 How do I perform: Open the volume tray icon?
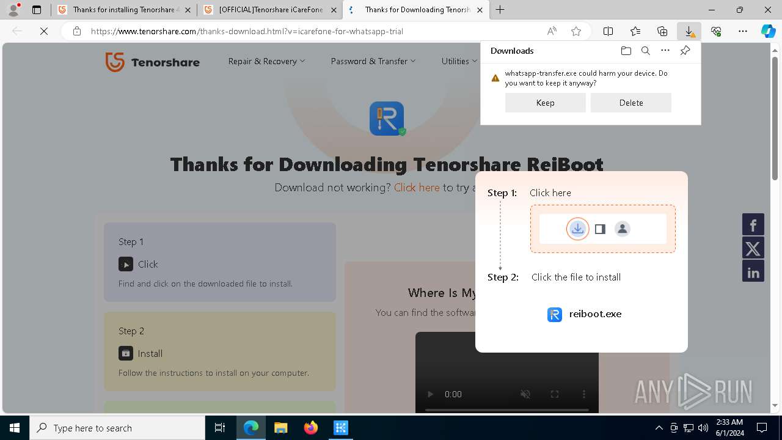(703, 428)
